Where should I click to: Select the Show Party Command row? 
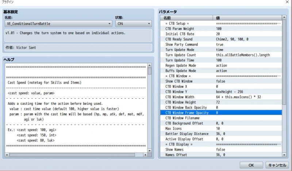click(221, 44)
